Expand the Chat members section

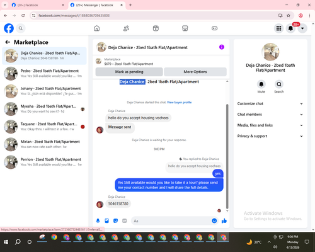pos(270,115)
